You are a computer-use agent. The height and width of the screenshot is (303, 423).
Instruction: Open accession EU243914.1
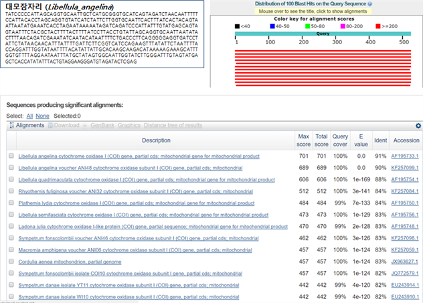[x=405, y=285]
